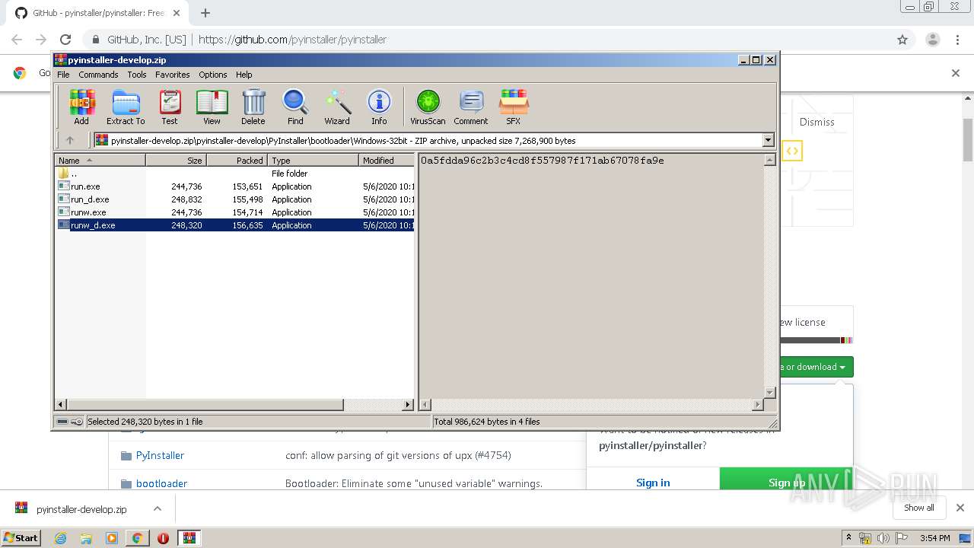Click the Chrome address bar URL
This screenshot has width=974, height=548.
pyautogui.click(x=292, y=40)
